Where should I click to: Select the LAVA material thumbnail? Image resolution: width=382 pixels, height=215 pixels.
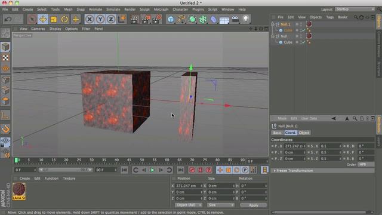[x=19, y=191]
